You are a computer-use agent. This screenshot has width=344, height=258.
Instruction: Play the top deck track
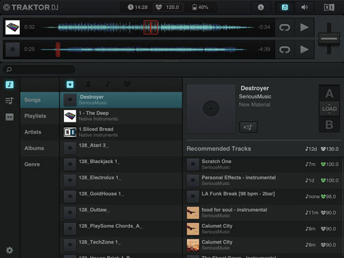pos(304,28)
